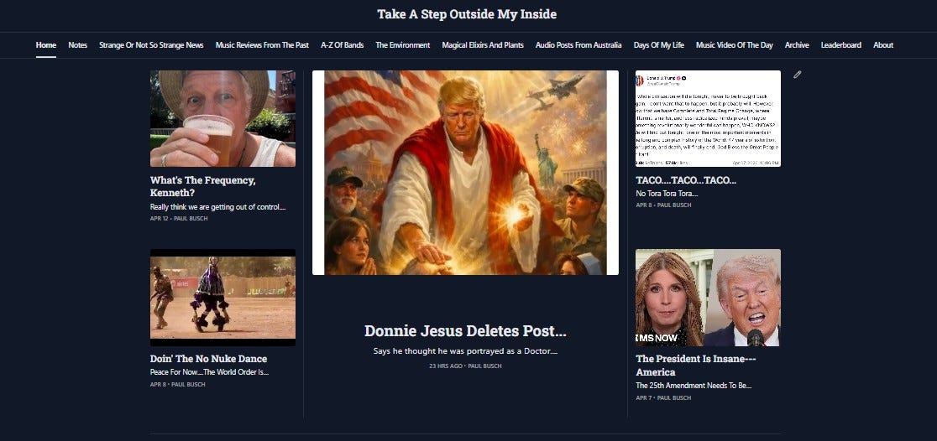The height and width of the screenshot is (441, 937).
Task: Click subtitle Says he thought he was portrayed as a Doctor
Action: [465, 351]
